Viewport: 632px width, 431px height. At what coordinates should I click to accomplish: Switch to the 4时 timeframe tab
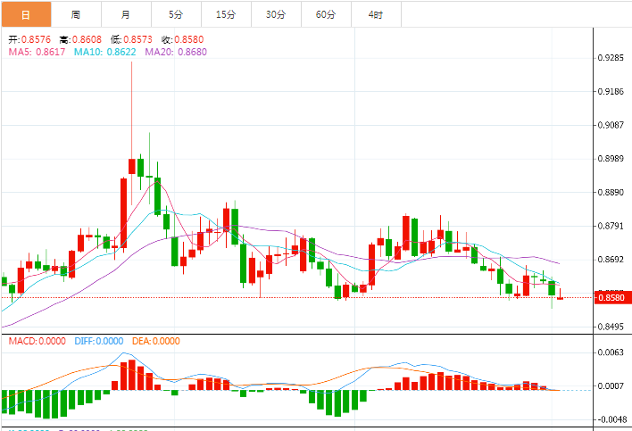point(376,14)
